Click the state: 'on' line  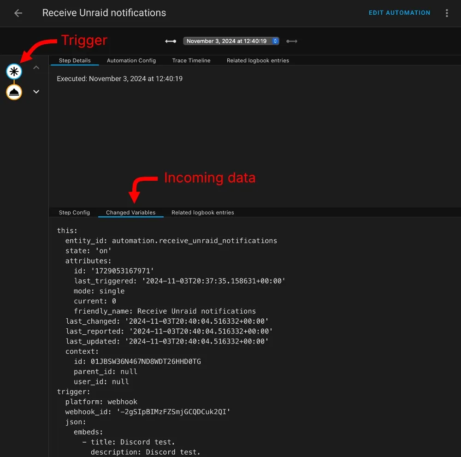tap(88, 251)
